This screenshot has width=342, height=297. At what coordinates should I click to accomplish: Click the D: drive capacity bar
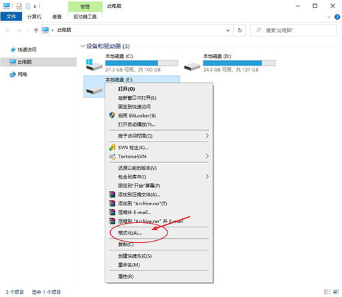click(239, 63)
